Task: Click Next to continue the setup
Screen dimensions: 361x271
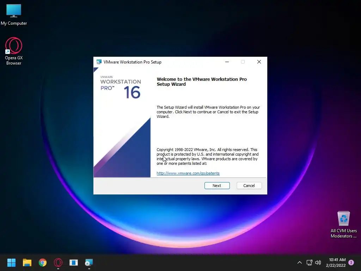Action: click(x=217, y=186)
